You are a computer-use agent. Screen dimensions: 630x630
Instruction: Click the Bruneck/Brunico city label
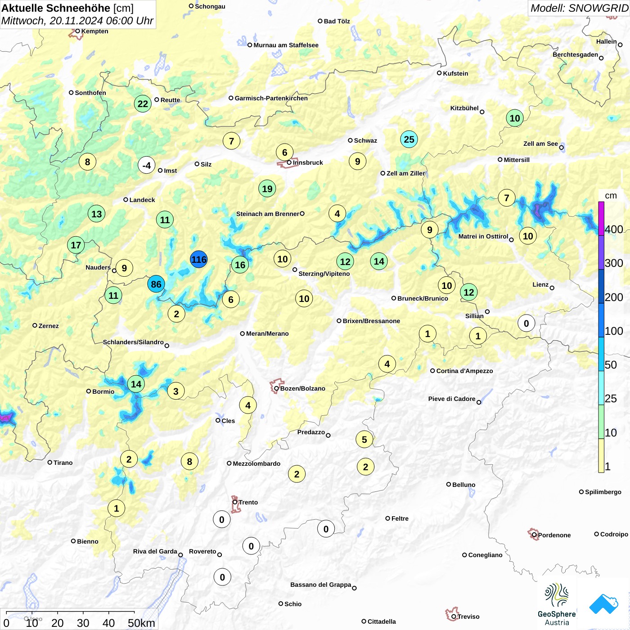(423, 298)
